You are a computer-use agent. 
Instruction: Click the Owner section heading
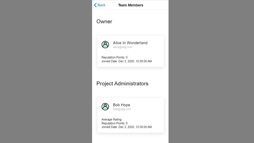click(104, 21)
